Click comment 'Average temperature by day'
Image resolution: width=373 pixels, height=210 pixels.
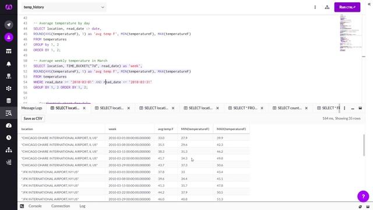coord(62,23)
